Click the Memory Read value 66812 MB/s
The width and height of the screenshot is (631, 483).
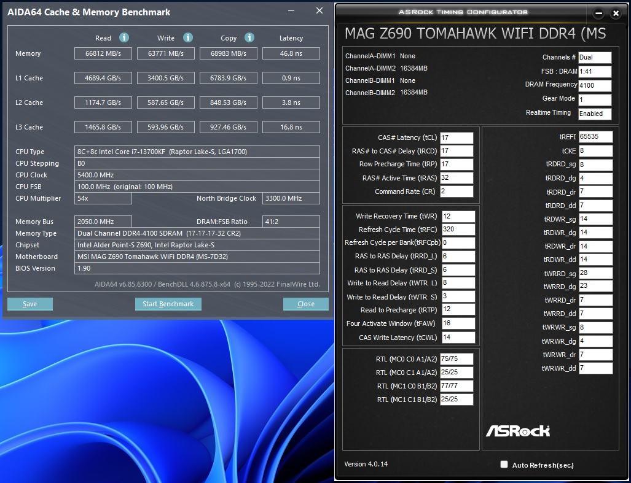pos(103,53)
